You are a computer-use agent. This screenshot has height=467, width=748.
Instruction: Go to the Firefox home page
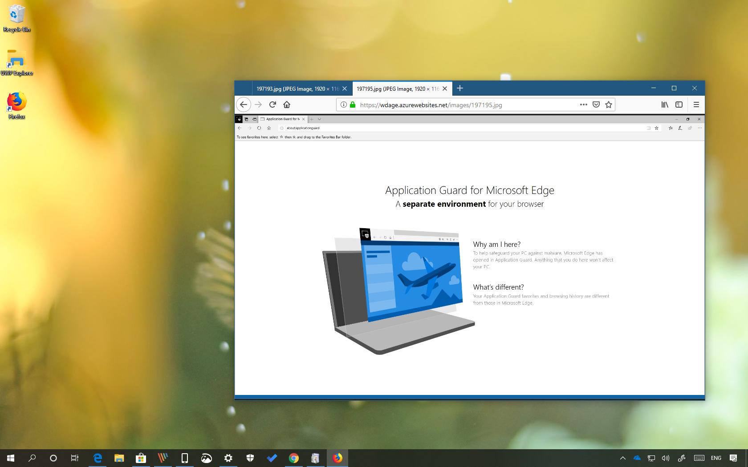pyautogui.click(x=287, y=105)
